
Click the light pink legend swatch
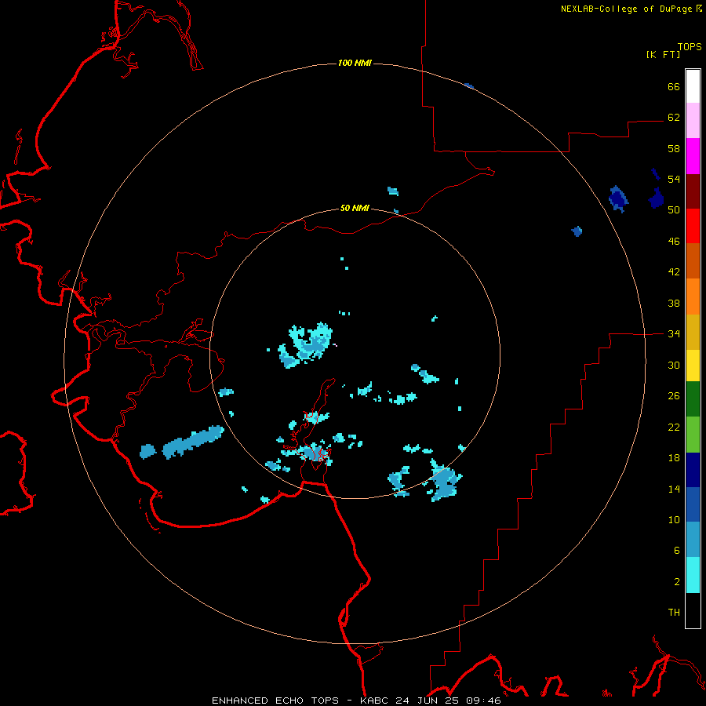(x=693, y=121)
